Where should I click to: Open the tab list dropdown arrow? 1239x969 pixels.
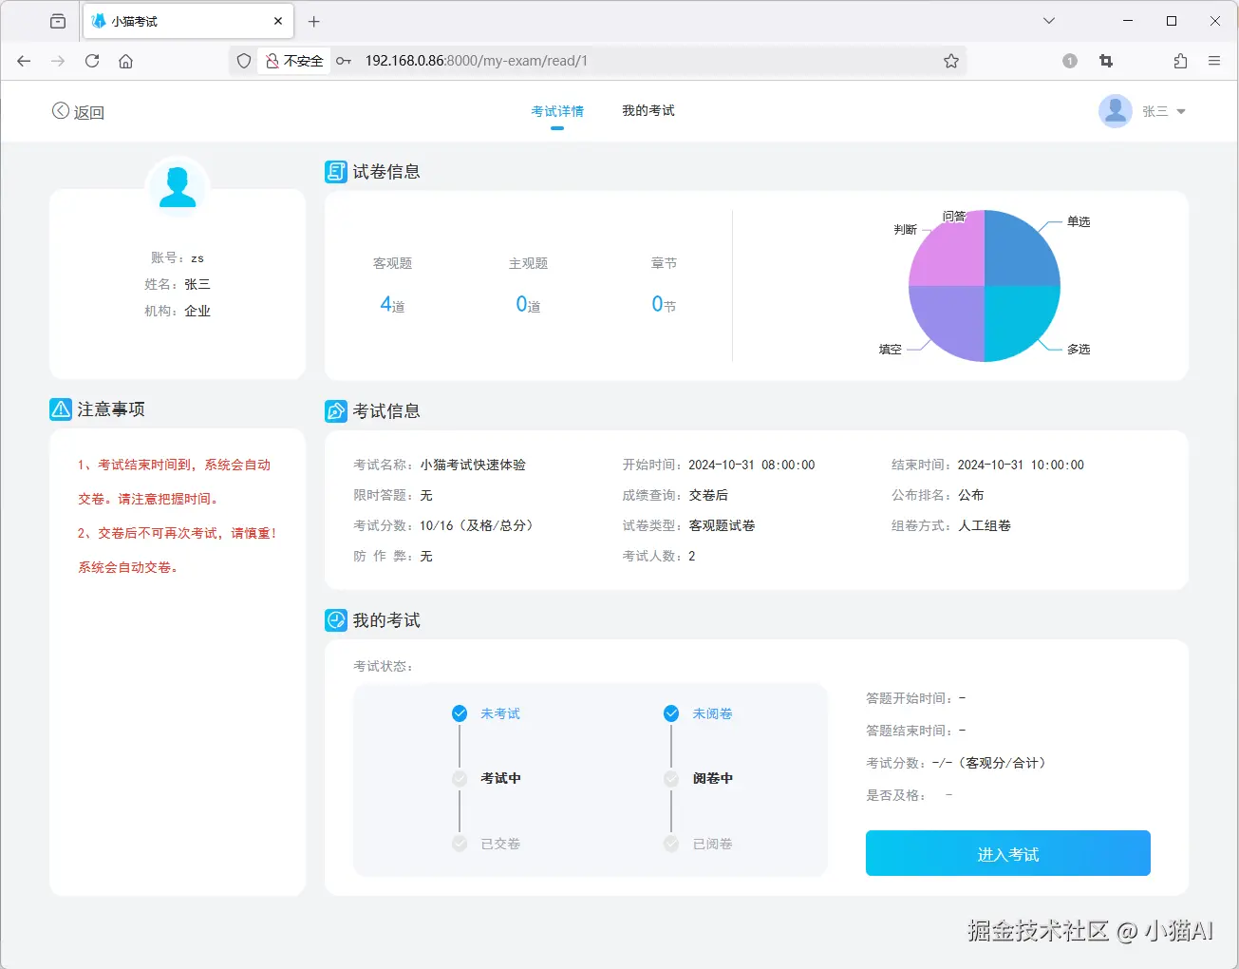point(1048,20)
